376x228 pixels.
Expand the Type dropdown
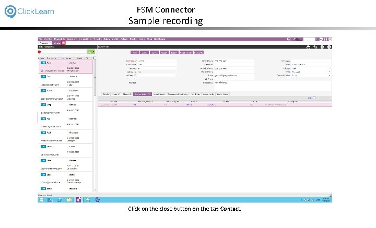[330, 72]
